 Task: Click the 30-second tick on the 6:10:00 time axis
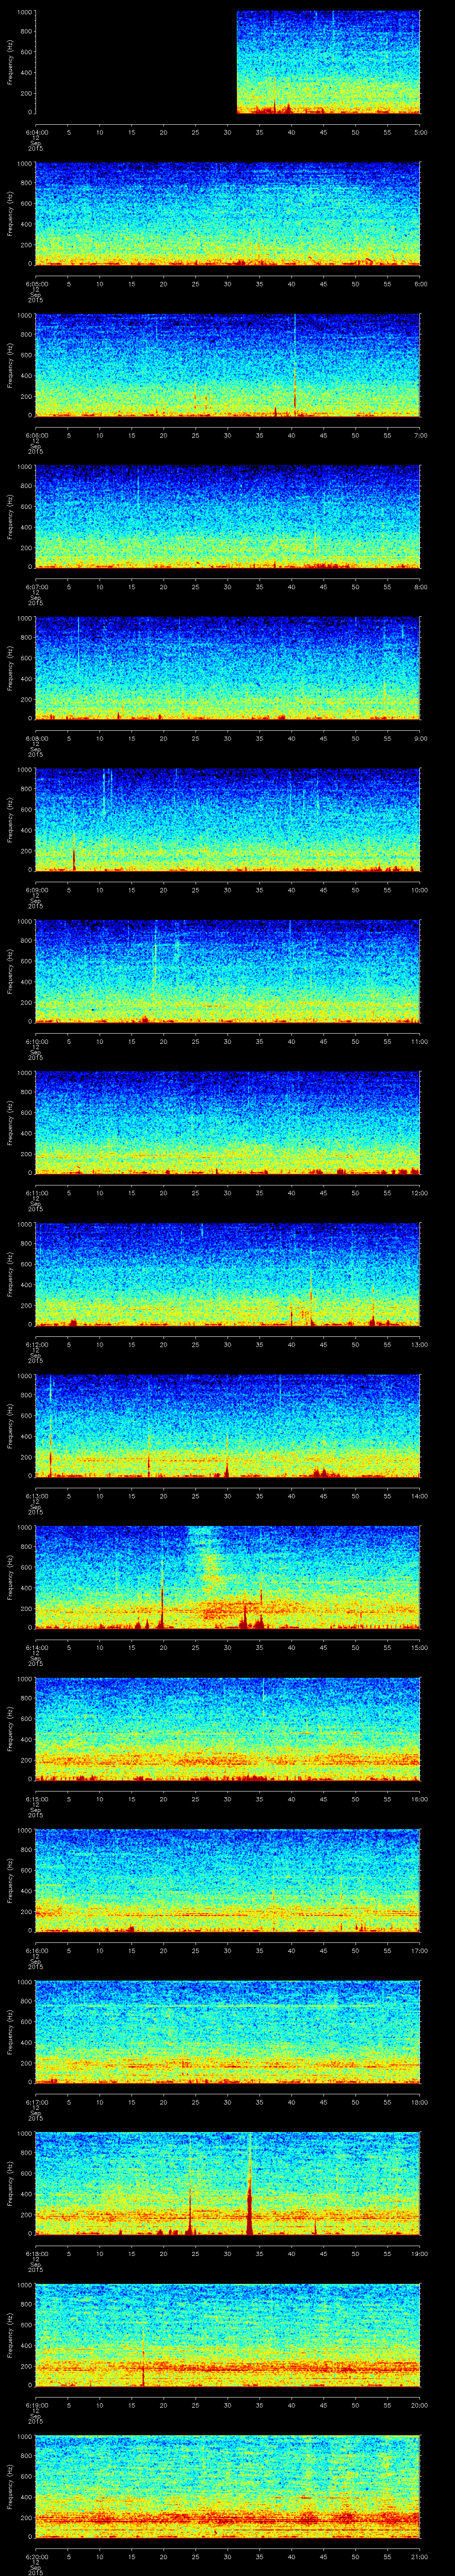(227, 1041)
